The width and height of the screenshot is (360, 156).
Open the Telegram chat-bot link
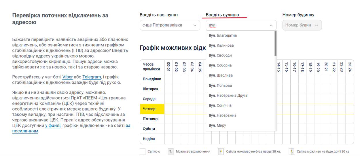tap(92, 77)
